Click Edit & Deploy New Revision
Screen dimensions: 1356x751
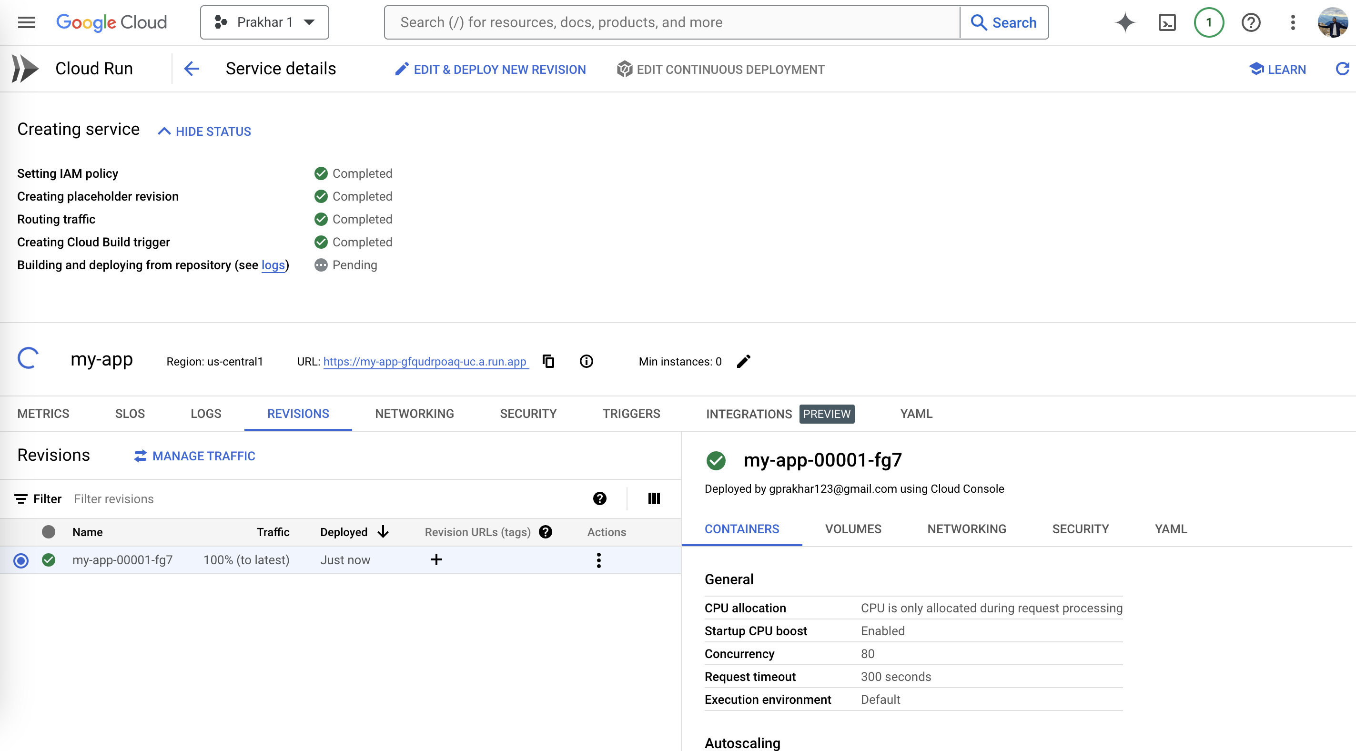coord(490,69)
